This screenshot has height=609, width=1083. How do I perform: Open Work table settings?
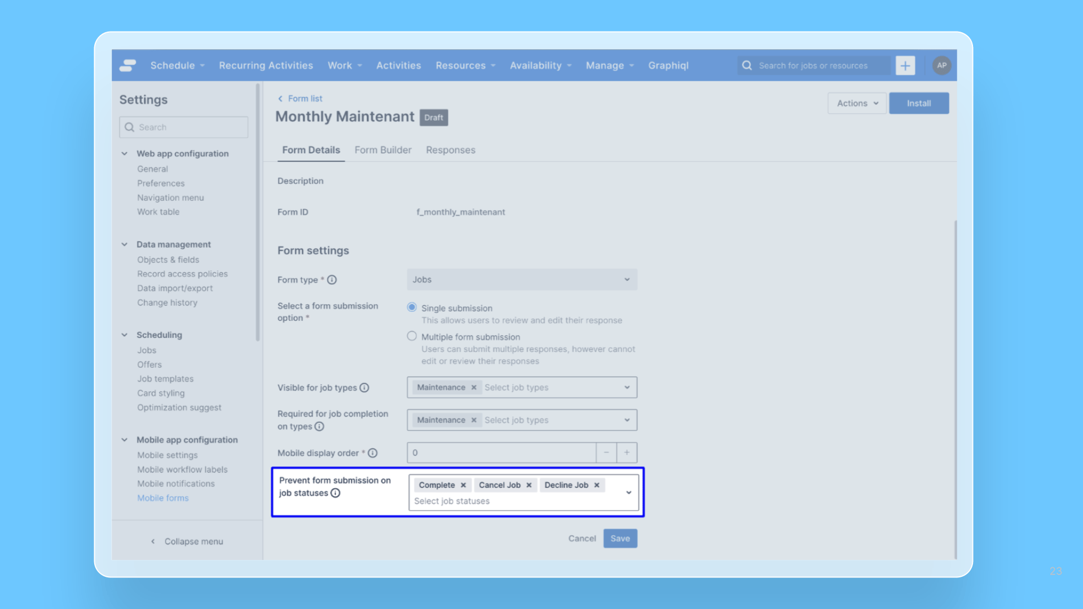click(x=158, y=212)
